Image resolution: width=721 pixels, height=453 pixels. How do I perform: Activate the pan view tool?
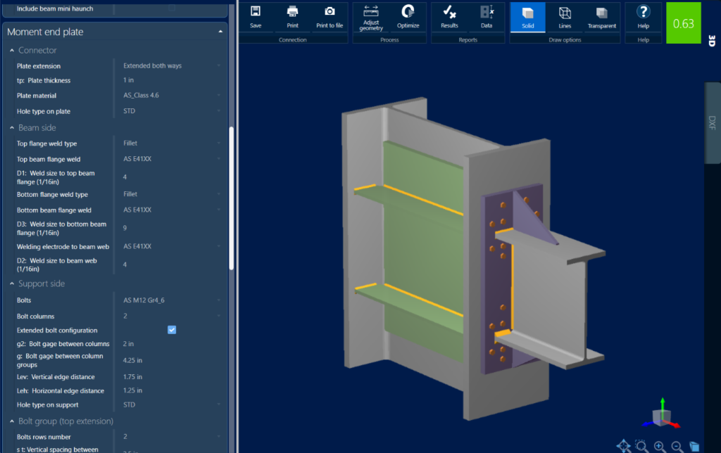coord(624,446)
